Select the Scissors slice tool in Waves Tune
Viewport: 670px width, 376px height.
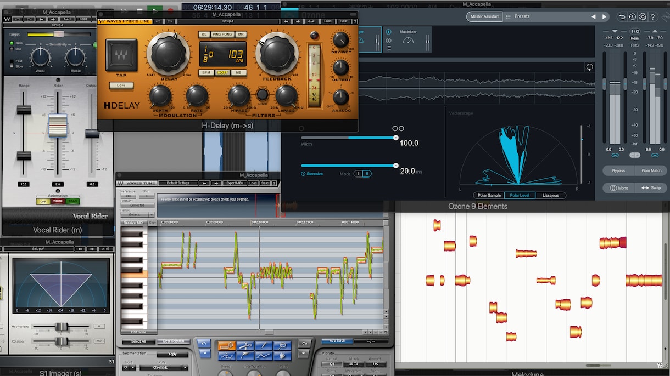[x=245, y=345]
